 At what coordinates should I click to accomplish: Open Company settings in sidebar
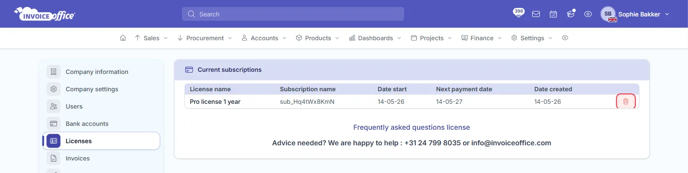101,89
